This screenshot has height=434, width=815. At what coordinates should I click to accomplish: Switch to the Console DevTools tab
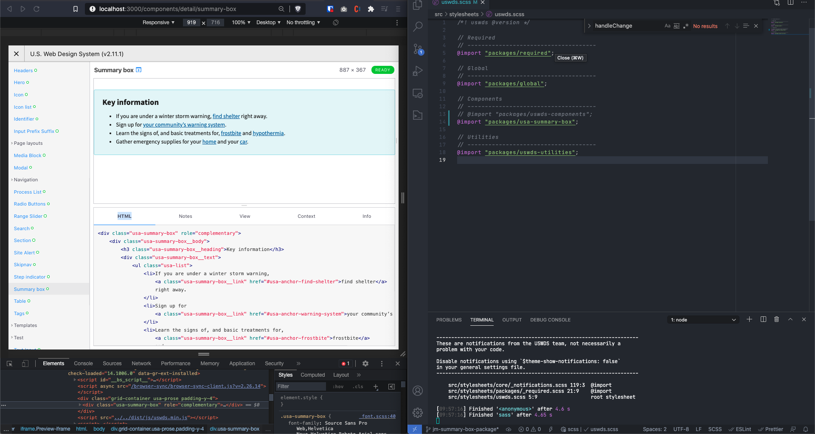point(83,364)
